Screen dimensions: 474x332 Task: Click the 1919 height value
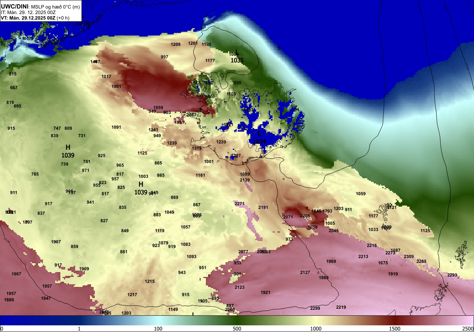393,274
